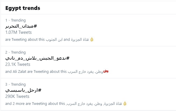Click red Watan logo avatar in second trend
176x111 pixels.
(x=106, y=71)
